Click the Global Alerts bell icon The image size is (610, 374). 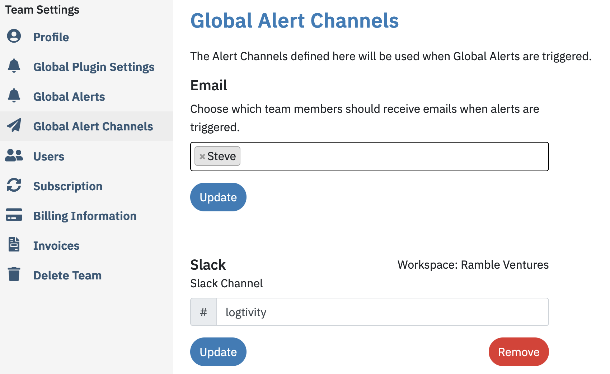(x=14, y=96)
